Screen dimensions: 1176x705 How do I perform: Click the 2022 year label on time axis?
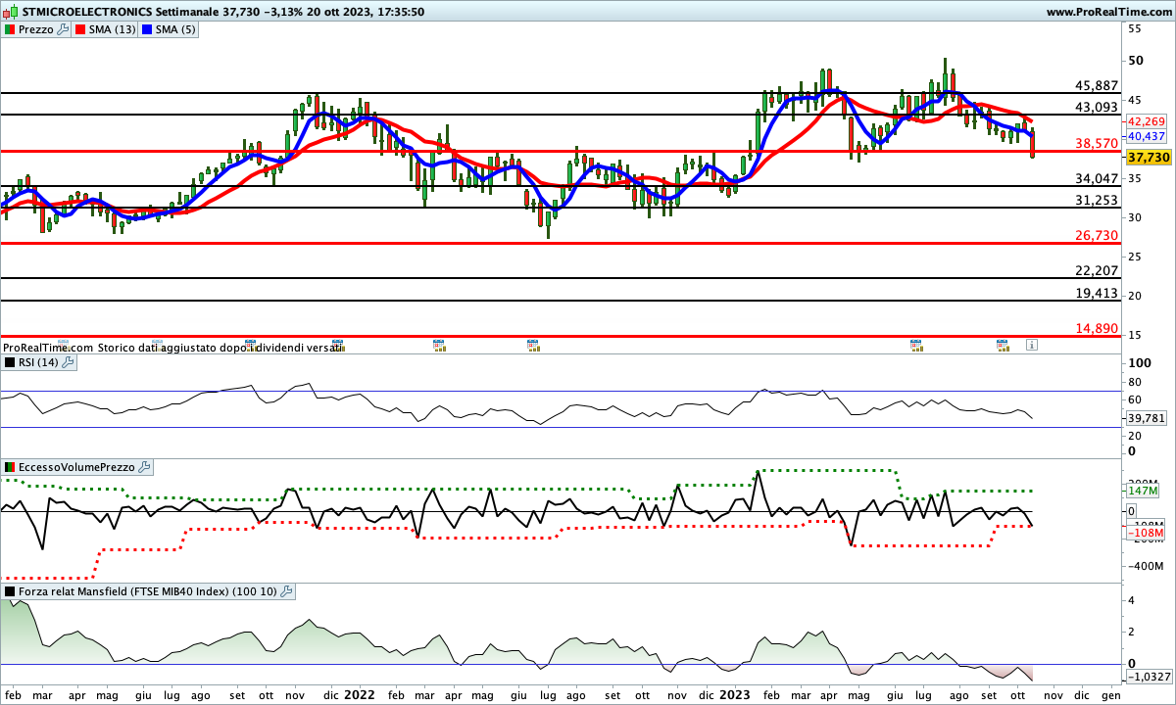pyautogui.click(x=359, y=694)
